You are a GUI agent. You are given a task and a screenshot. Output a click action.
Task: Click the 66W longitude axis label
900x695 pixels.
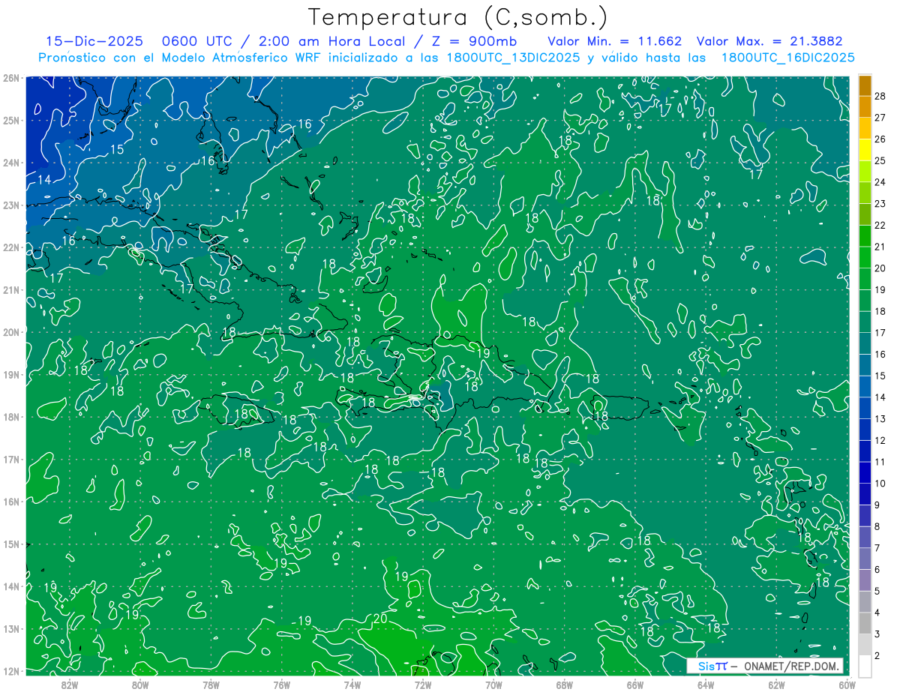pos(635,685)
